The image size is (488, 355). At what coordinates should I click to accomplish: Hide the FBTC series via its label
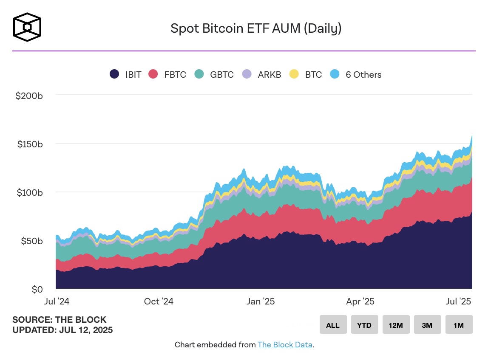[175, 75]
